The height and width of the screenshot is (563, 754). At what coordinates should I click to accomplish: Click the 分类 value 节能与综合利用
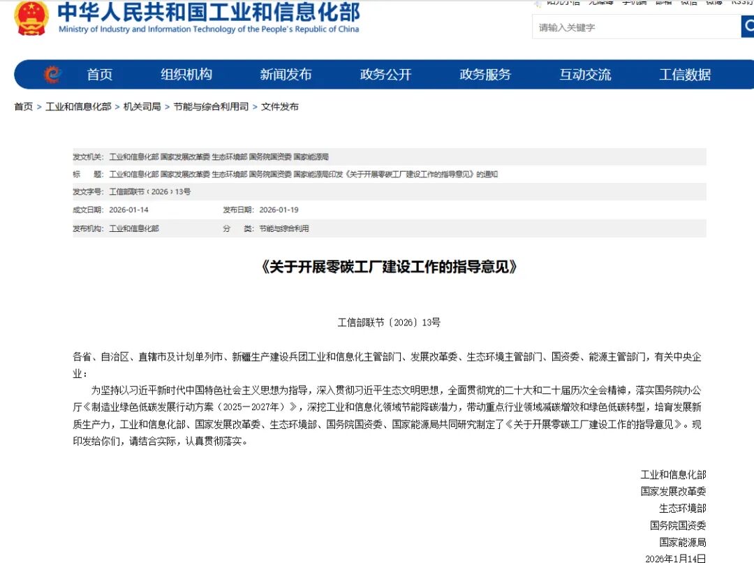point(284,228)
